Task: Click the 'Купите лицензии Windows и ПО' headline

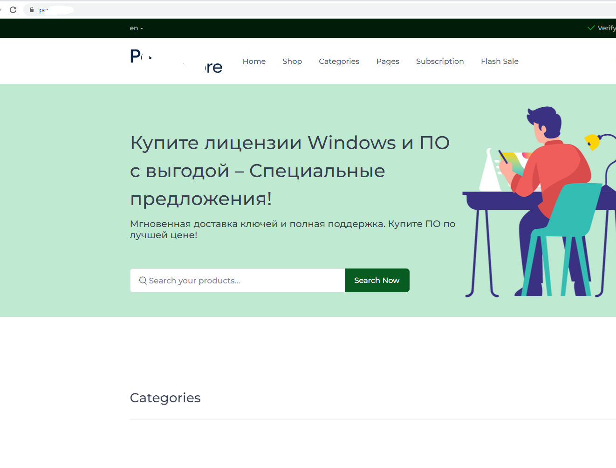Action: click(290, 171)
